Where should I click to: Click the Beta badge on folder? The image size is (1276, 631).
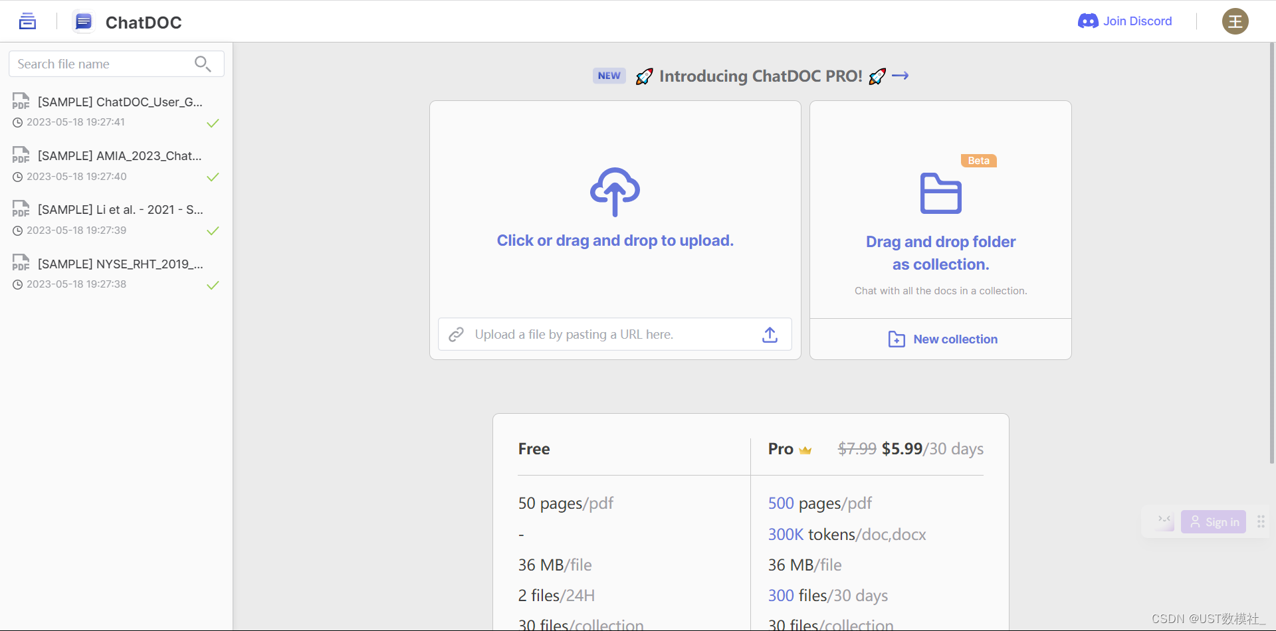coord(978,161)
